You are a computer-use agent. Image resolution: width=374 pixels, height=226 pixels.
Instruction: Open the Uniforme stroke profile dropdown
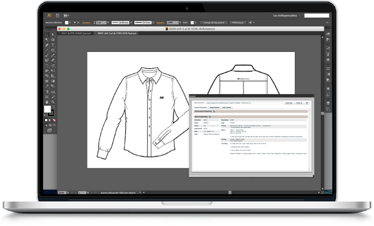coord(121,22)
